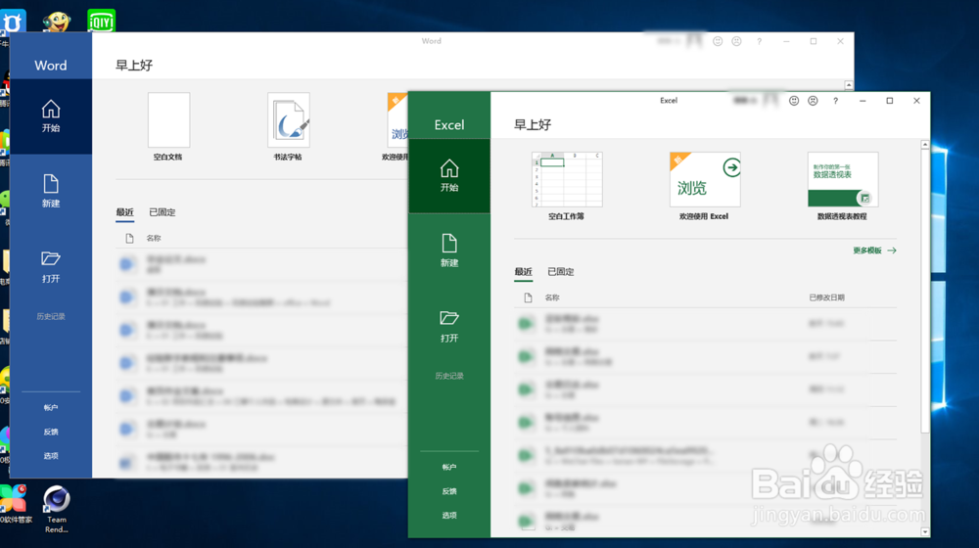The height and width of the screenshot is (548, 979).
Task: Click the Name (名称) column header in Word list
Action: point(154,238)
